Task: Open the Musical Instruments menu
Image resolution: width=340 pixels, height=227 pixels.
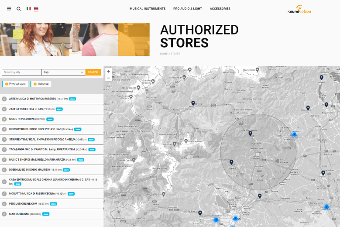Action: 148,9
